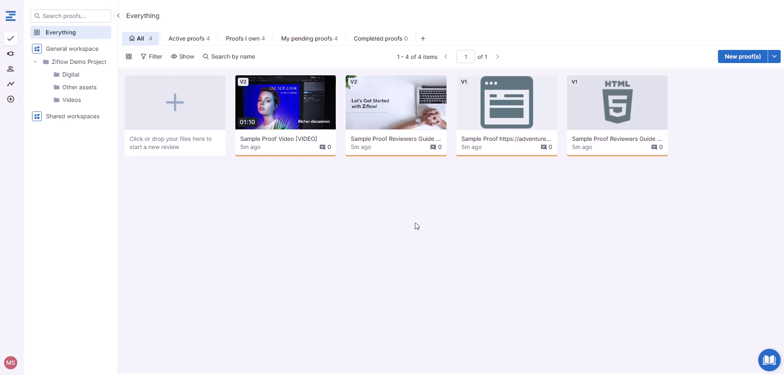Switch to the Completed proofs tab
The height and width of the screenshot is (375, 784).
click(380, 38)
